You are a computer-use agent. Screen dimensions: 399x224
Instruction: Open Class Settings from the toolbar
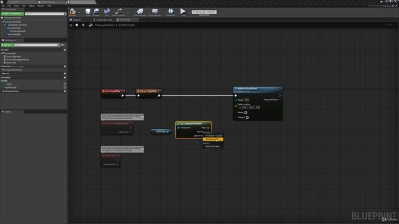[140, 12]
